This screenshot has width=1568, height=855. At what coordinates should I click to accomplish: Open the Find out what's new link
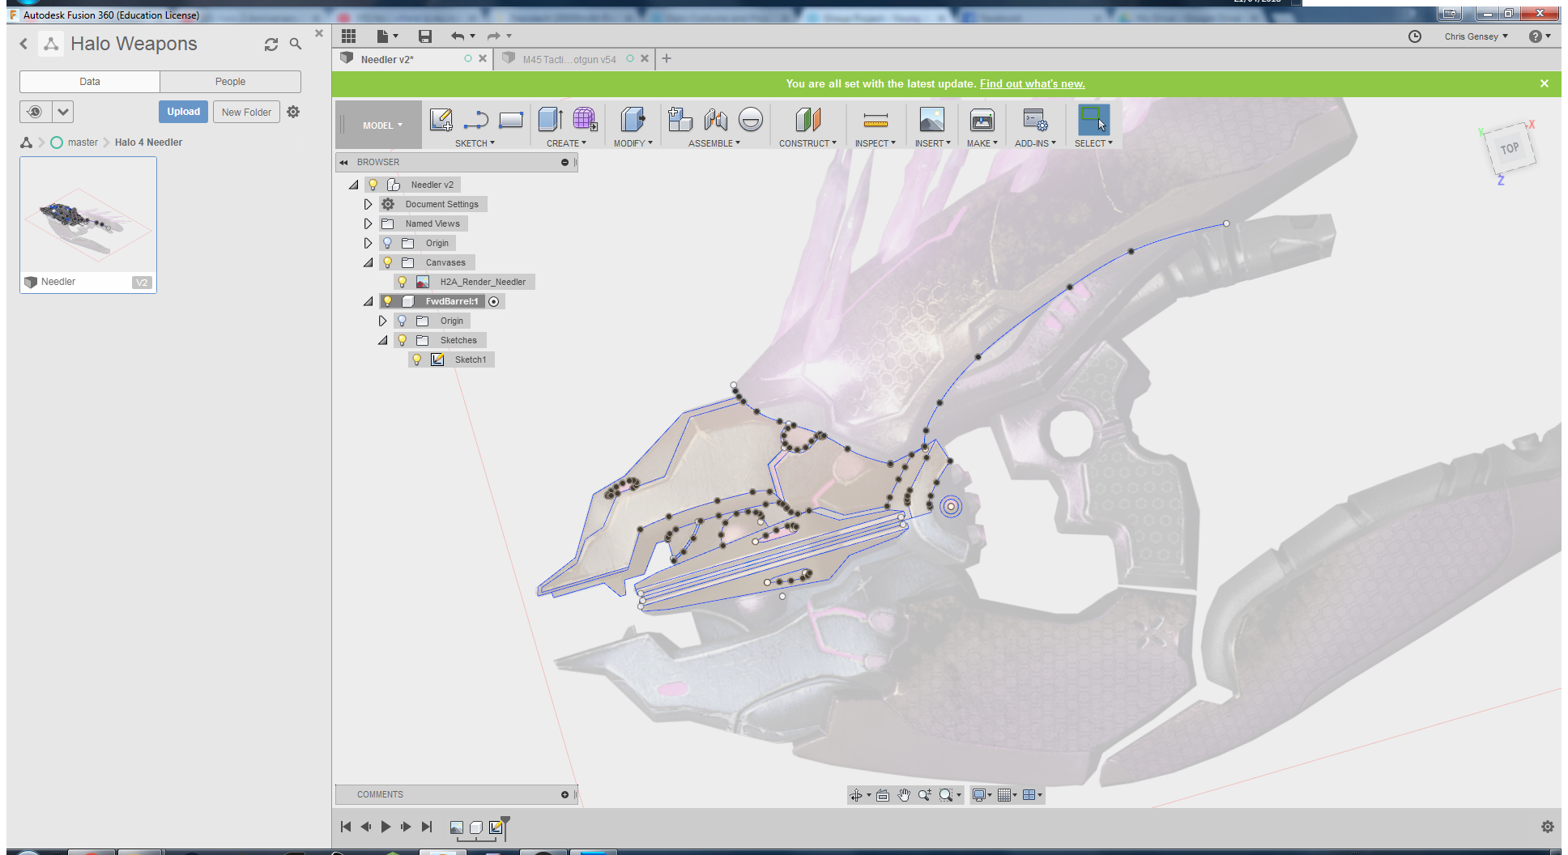click(x=1032, y=83)
